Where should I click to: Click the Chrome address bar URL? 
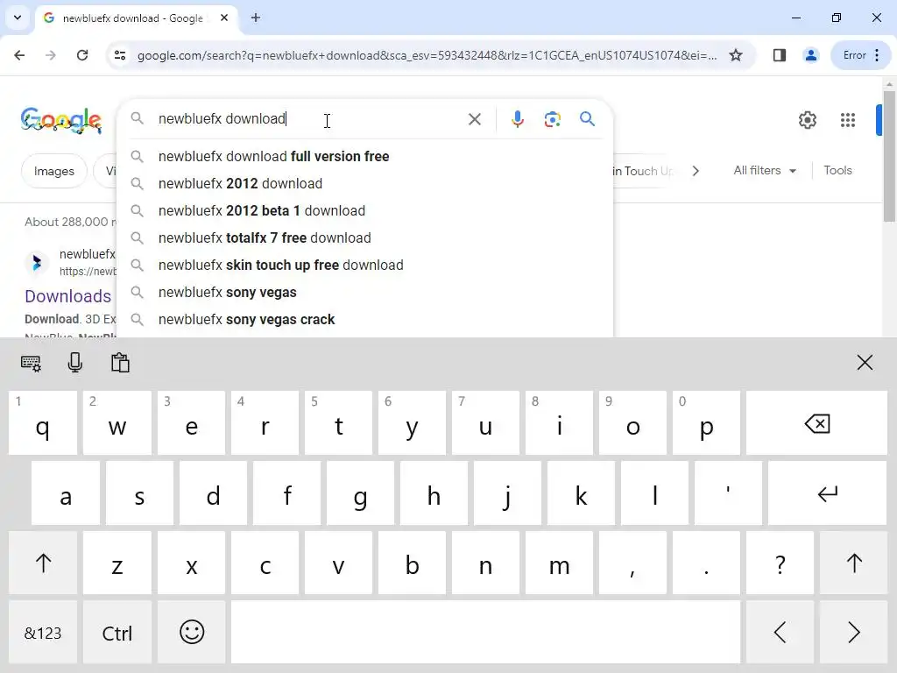coord(427,55)
